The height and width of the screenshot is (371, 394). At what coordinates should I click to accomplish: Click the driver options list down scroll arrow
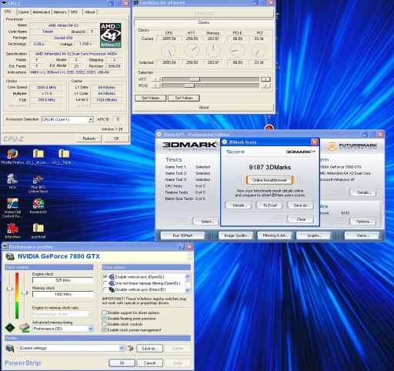pos(187,290)
